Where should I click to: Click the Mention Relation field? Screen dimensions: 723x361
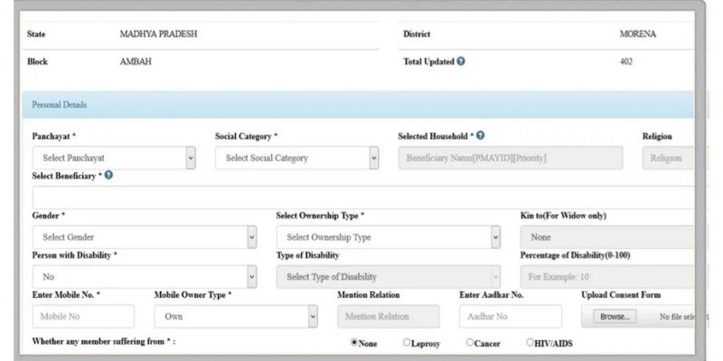point(389,317)
